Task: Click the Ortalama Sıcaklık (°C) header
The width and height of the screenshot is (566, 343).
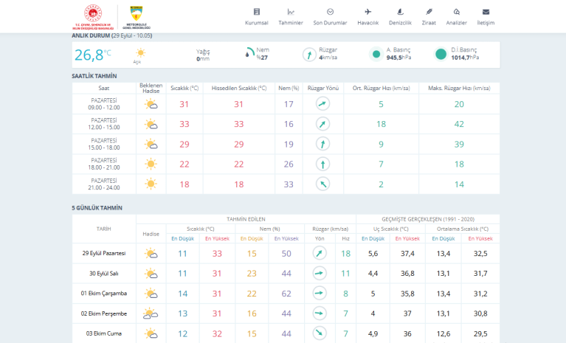Action: pyautogui.click(x=463, y=229)
